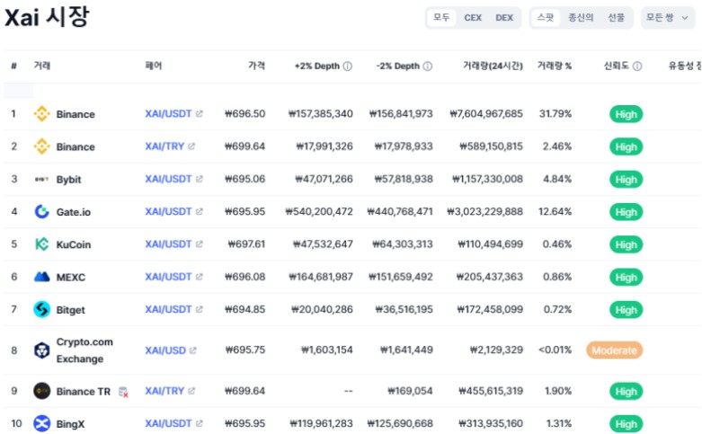Screen dimensions: 702x434
Task: Click the <0.01% volume share value
Action: [x=555, y=350]
